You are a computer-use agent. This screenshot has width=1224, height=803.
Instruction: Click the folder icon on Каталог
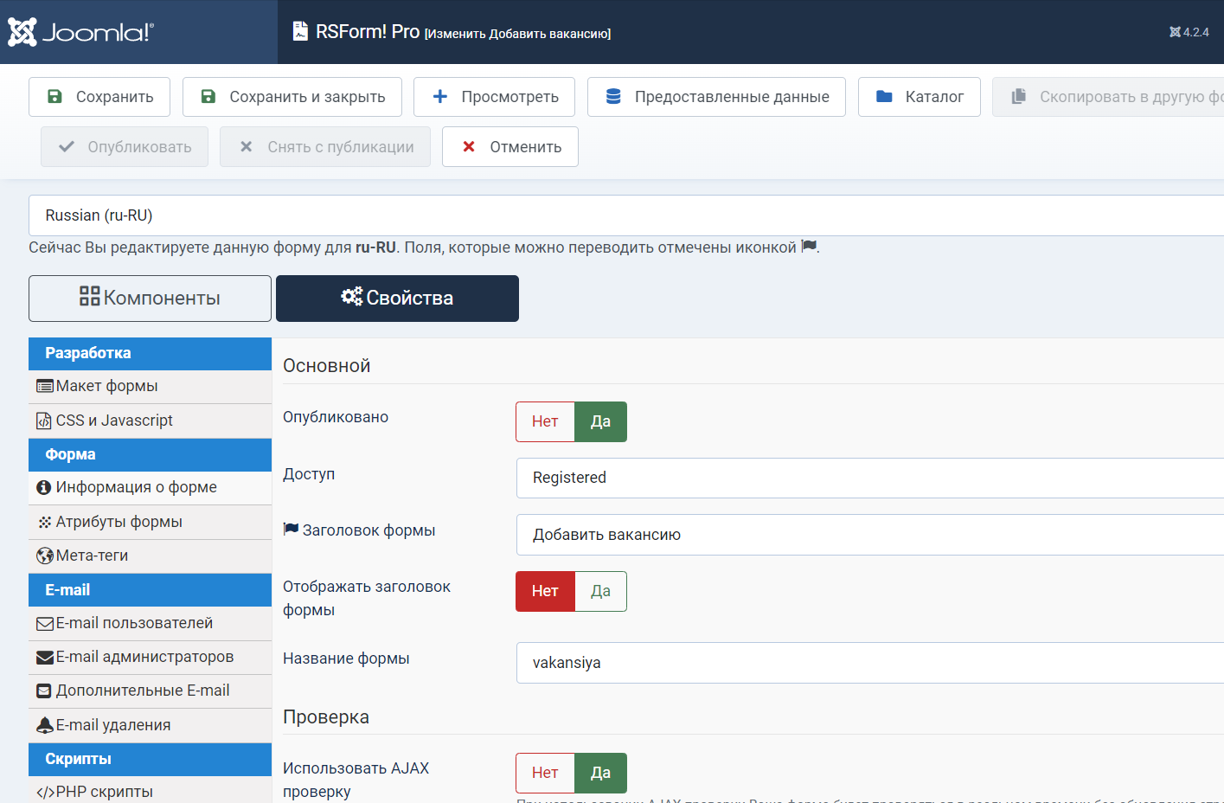(x=884, y=97)
